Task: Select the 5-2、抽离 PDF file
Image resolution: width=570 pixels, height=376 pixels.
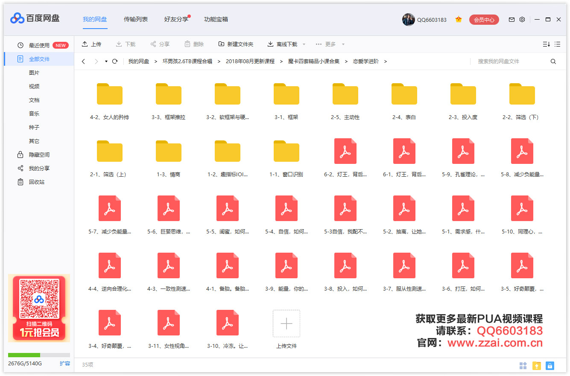Action: 404,208
